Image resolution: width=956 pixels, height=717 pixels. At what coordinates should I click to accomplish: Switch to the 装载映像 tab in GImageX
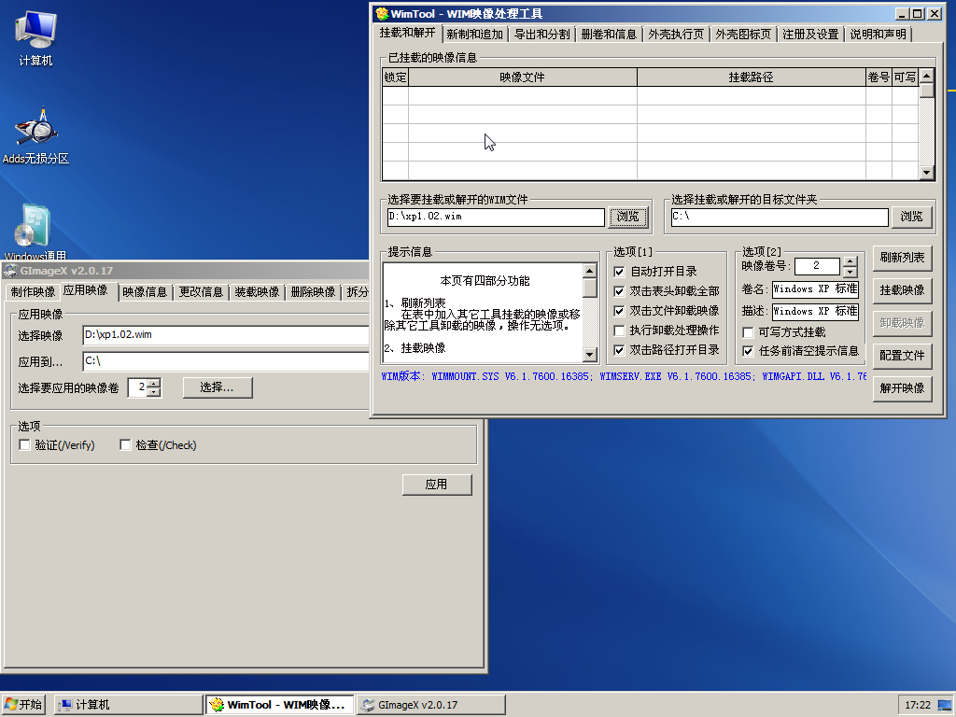coord(257,292)
